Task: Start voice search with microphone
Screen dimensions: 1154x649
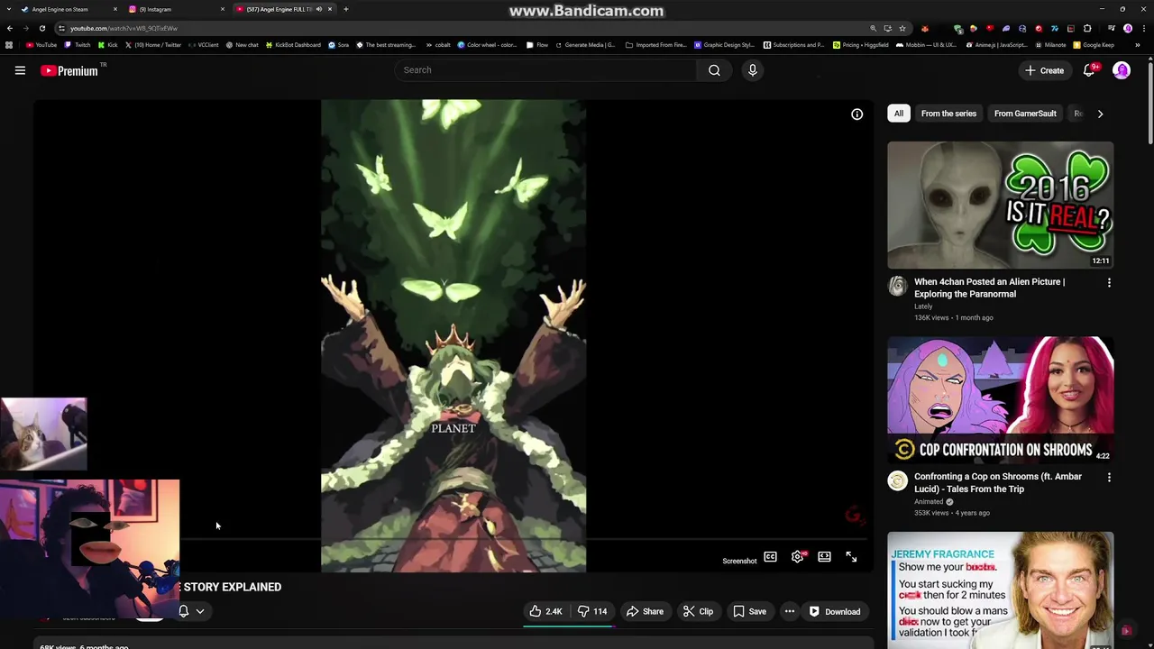Action: pyautogui.click(x=752, y=70)
